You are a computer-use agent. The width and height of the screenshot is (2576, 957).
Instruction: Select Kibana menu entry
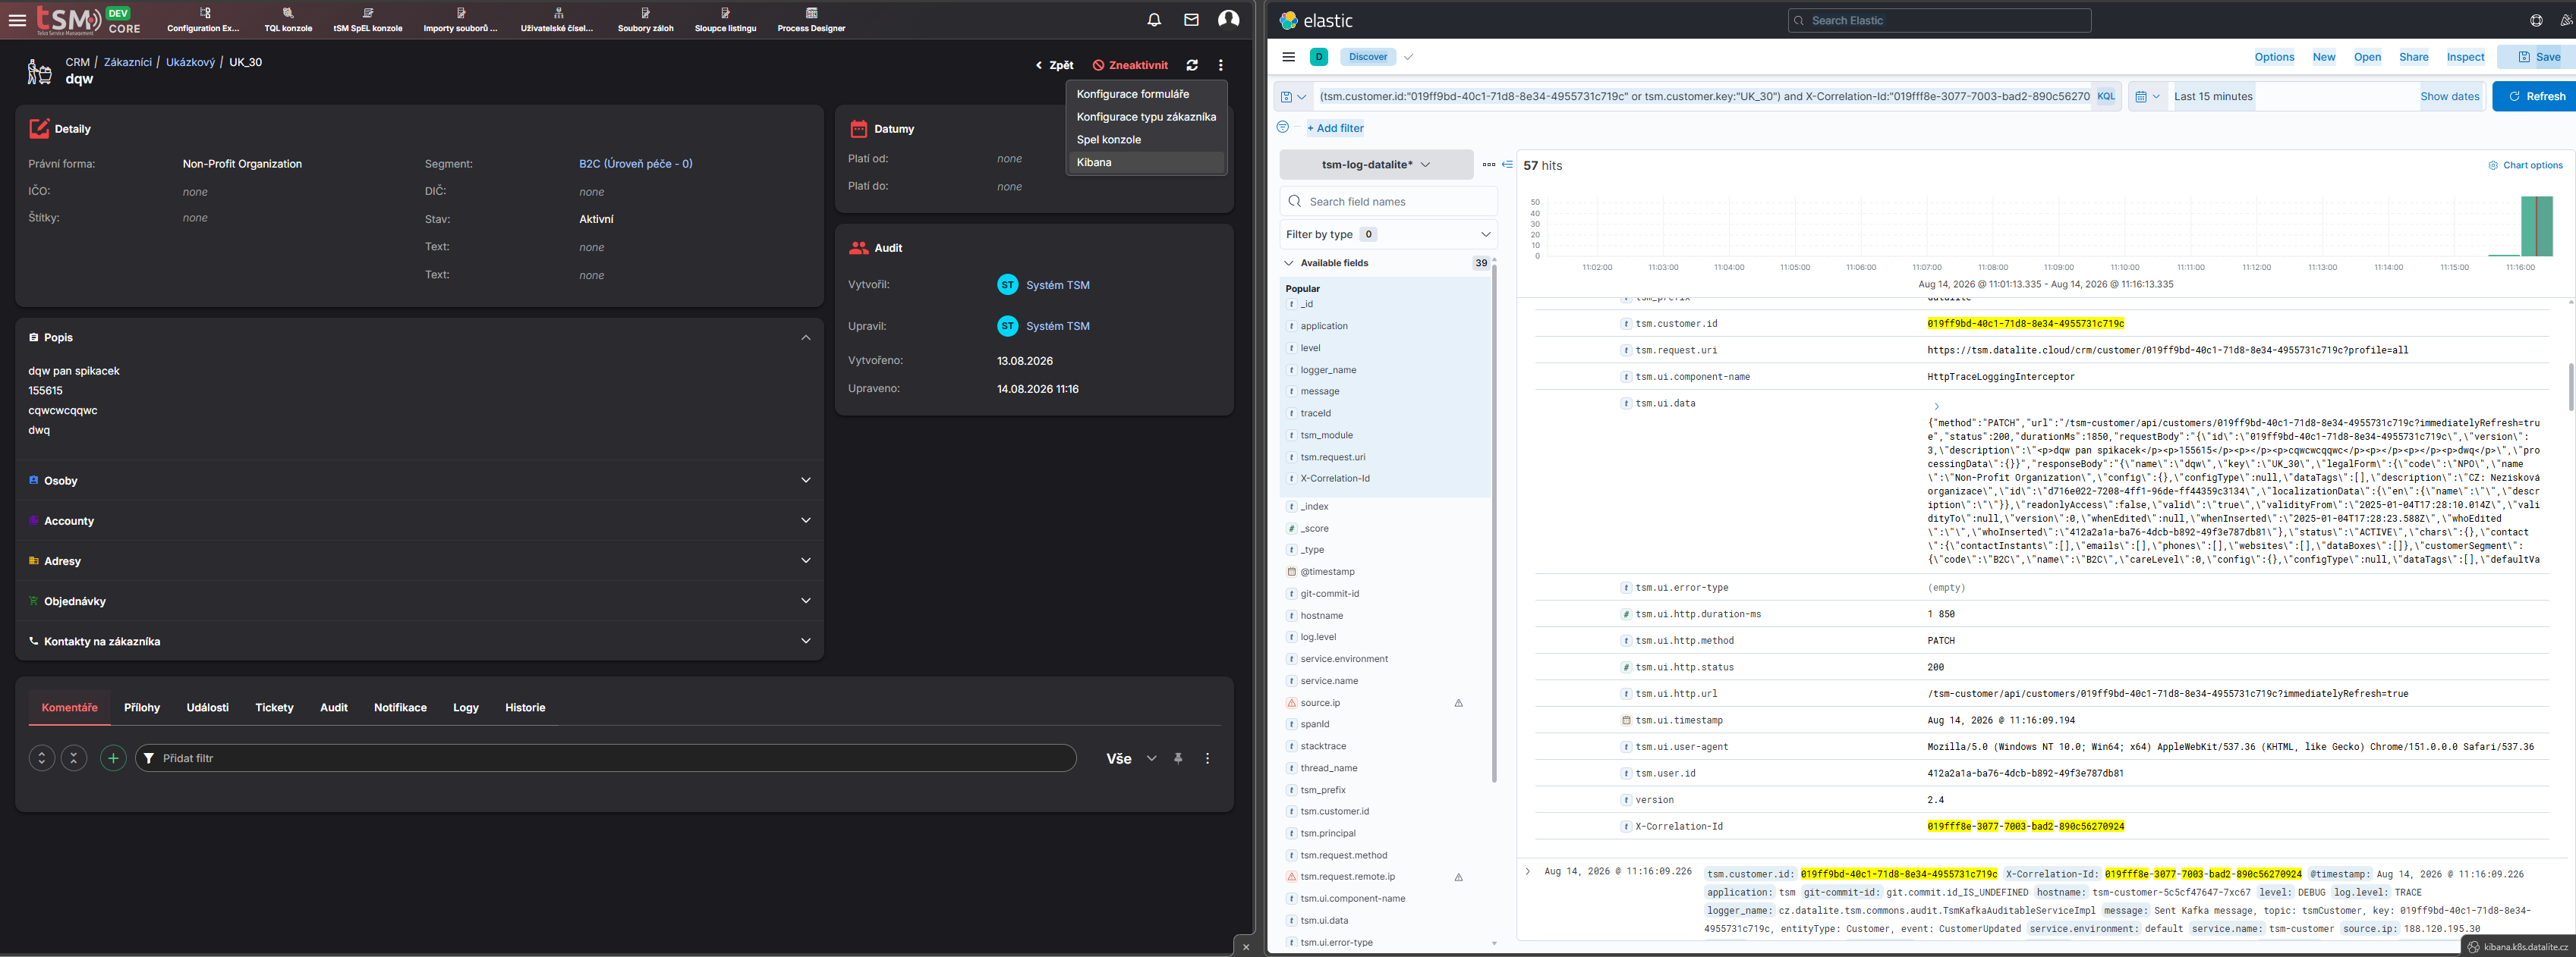pyautogui.click(x=1146, y=162)
